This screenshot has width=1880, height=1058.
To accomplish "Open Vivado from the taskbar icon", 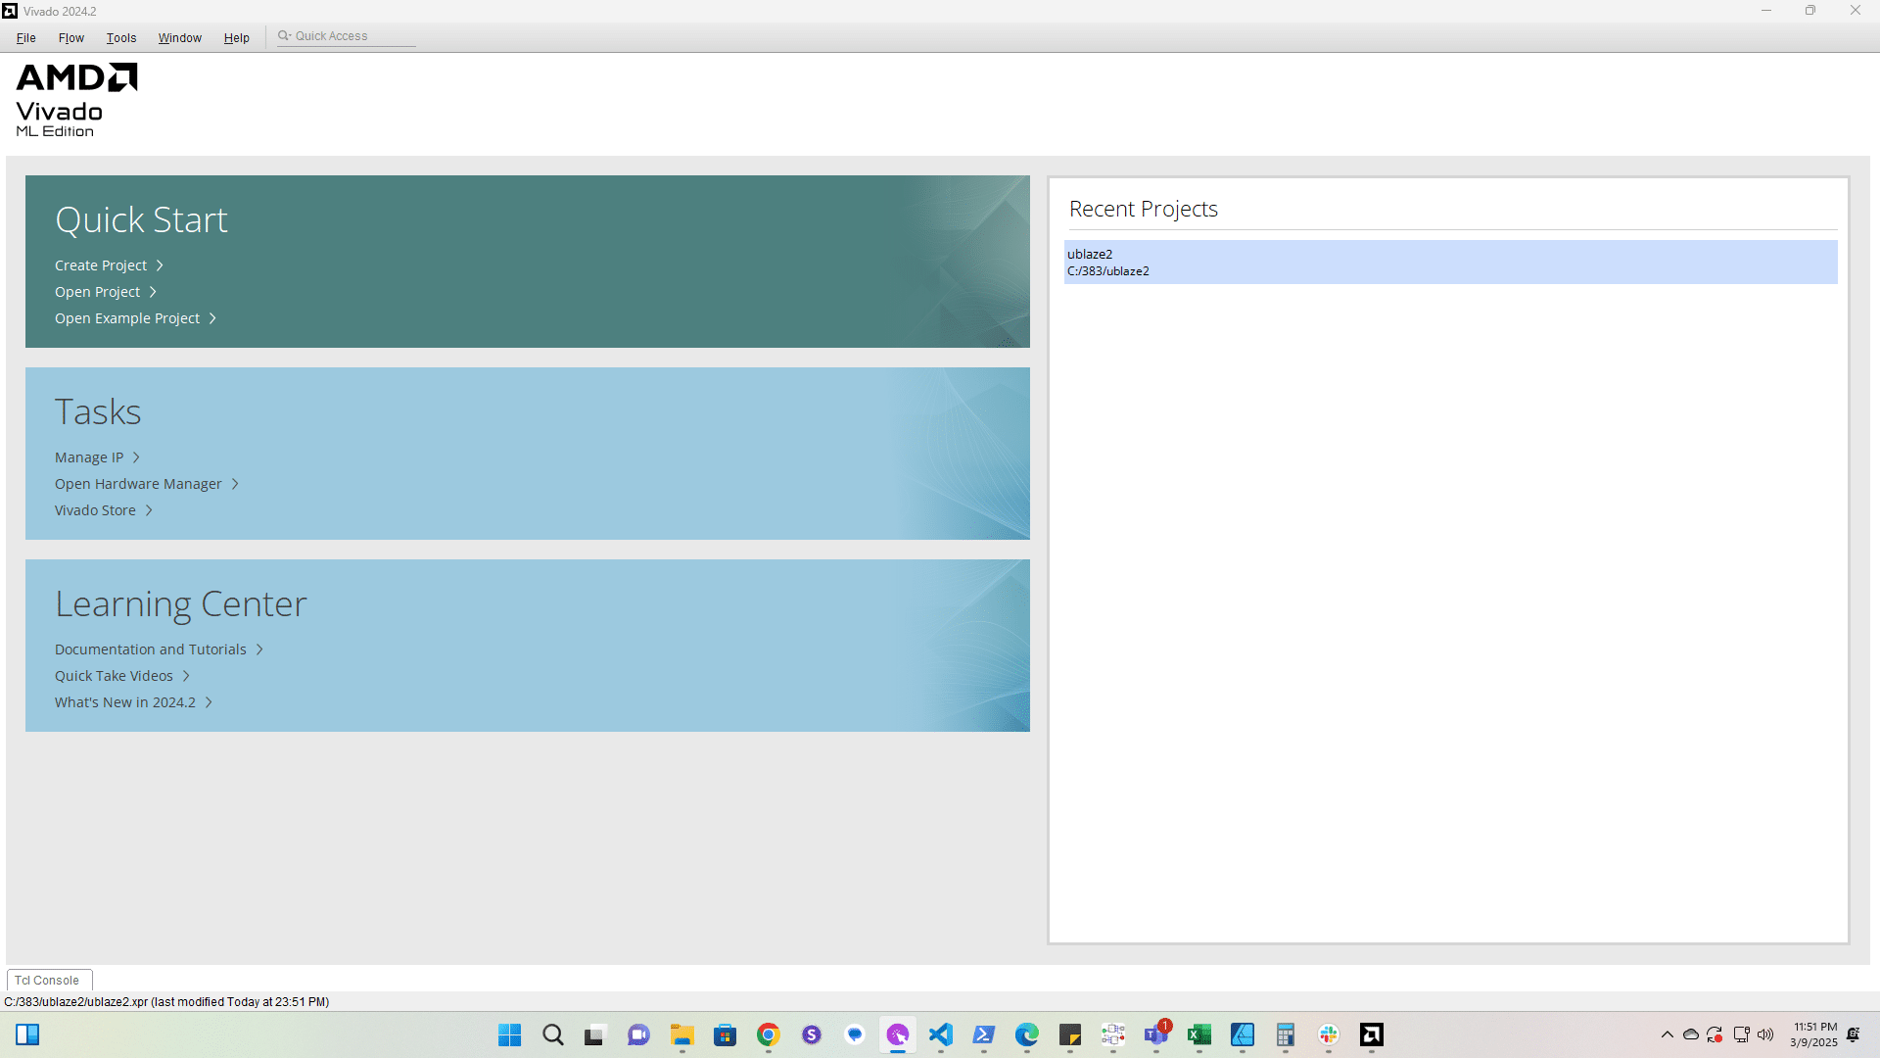I will click(x=1371, y=1034).
